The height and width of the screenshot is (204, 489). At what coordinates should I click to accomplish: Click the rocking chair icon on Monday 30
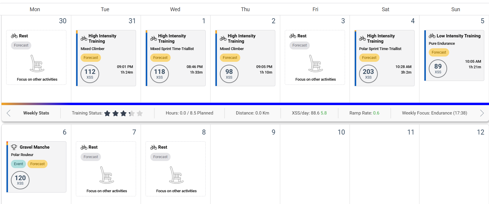[37, 64]
